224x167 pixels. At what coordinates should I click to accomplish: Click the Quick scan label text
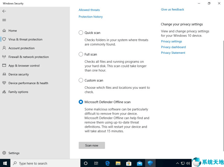[x=92, y=33]
